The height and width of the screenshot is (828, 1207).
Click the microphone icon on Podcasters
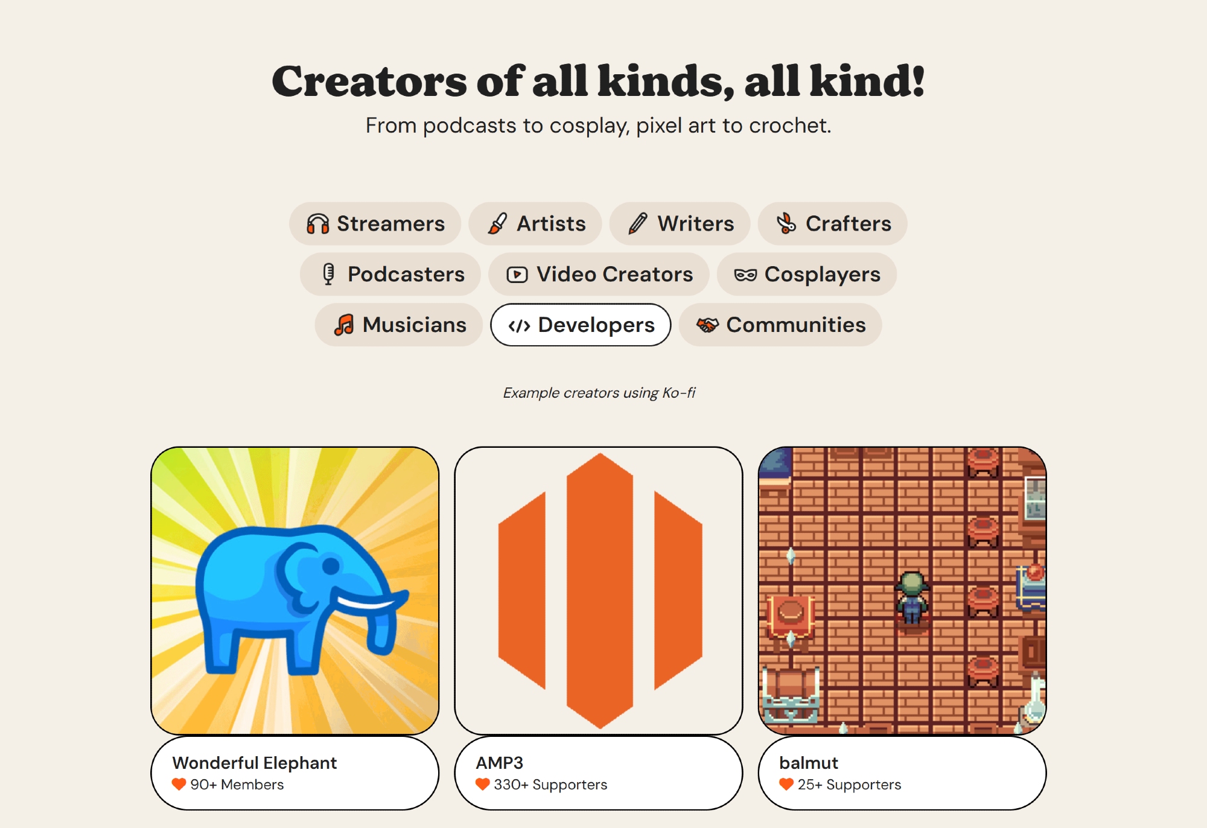(x=328, y=275)
